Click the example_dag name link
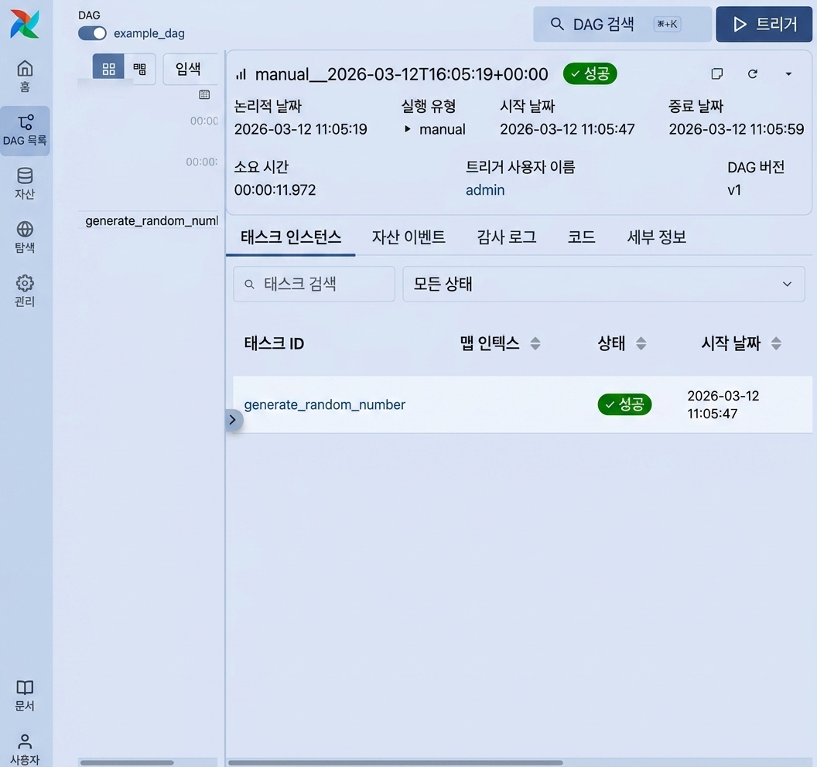 (x=149, y=33)
